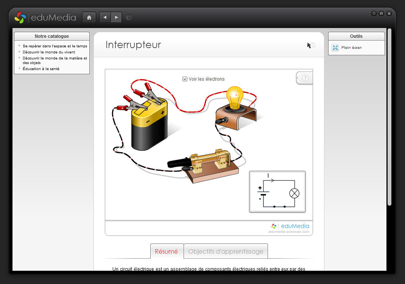Uncheck the Voir les électrons checkbox
The width and height of the screenshot is (405, 284).
pyautogui.click(x=185, y=79)
